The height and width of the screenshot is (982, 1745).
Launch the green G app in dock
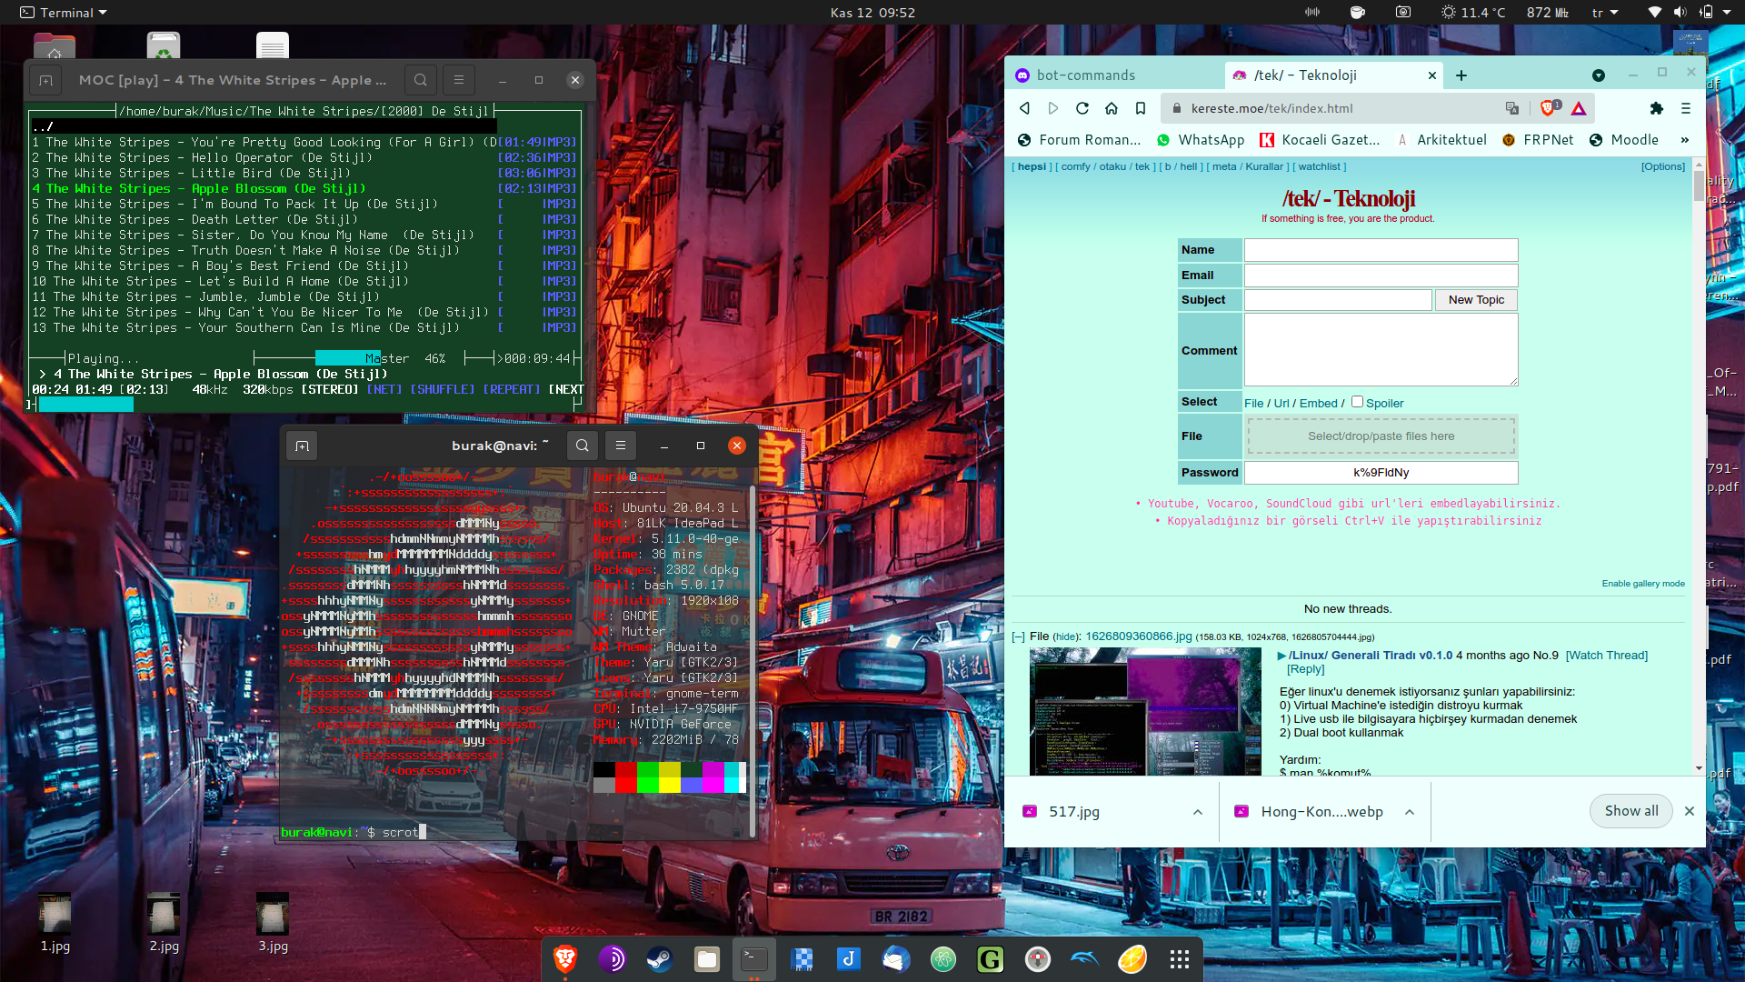[990, 959]
